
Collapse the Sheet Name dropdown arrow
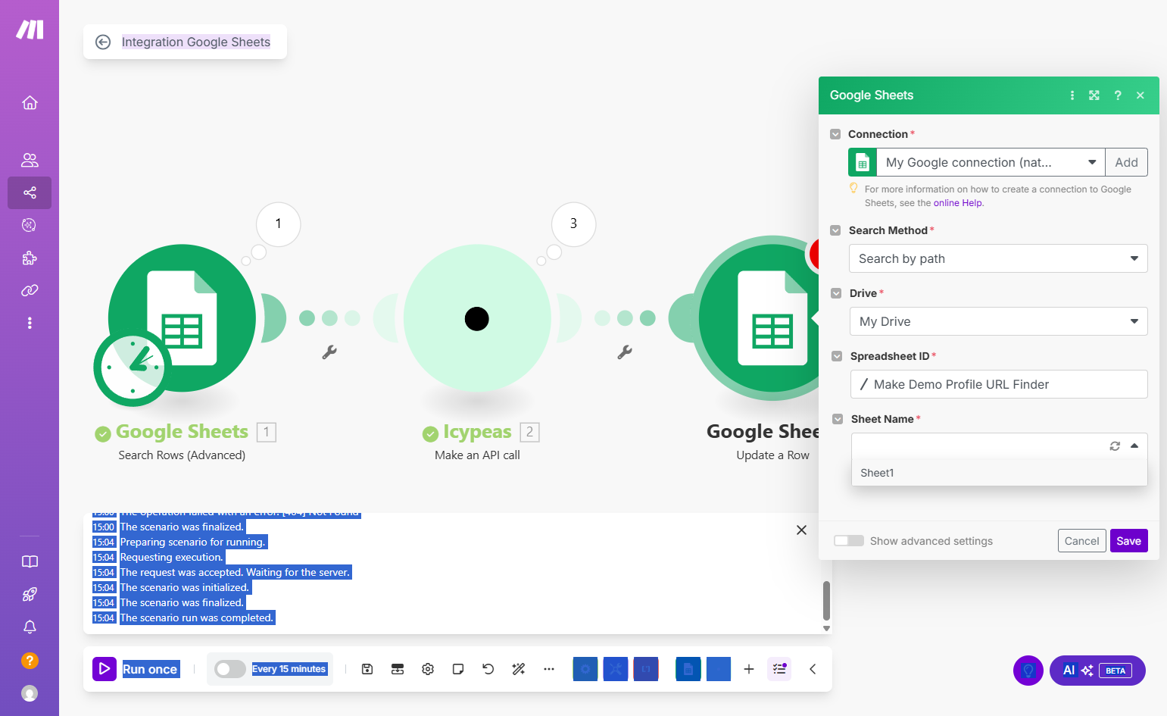tap(1134, 446)
